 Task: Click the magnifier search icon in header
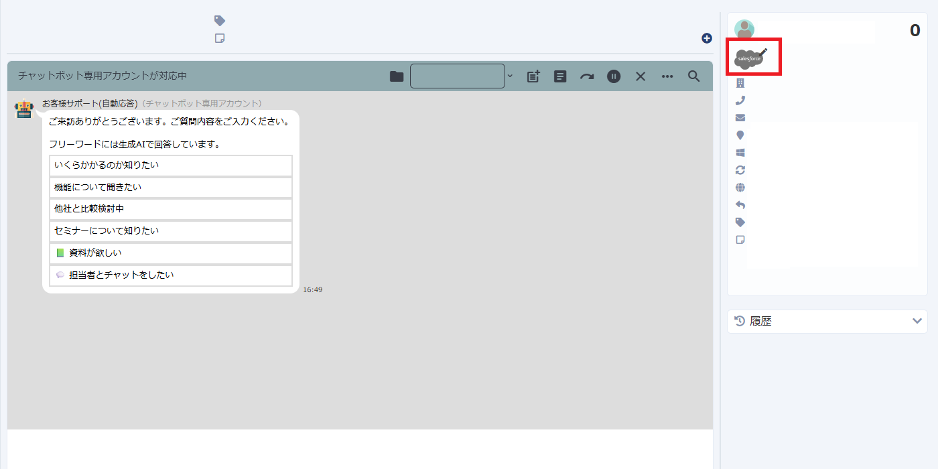click(694, 76)
